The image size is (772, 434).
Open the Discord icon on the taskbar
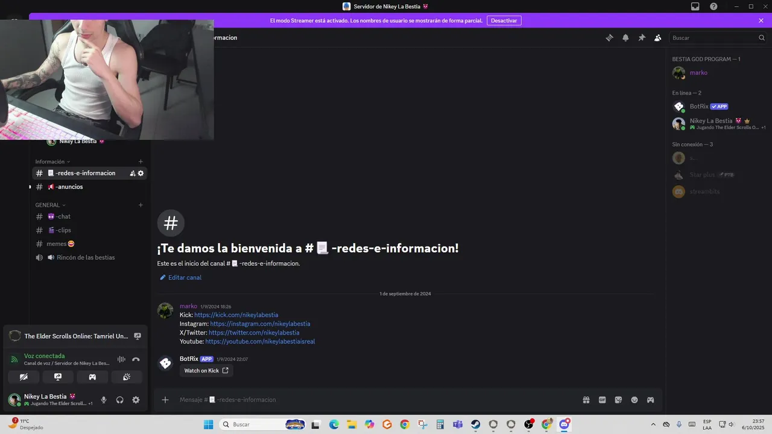click(565, 424)
